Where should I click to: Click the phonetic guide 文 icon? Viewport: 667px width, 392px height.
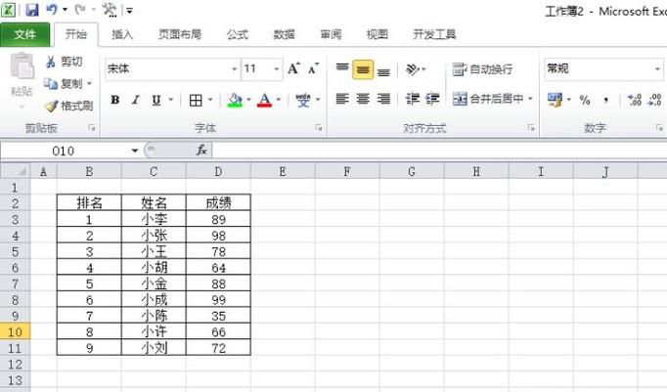[303, 101]
